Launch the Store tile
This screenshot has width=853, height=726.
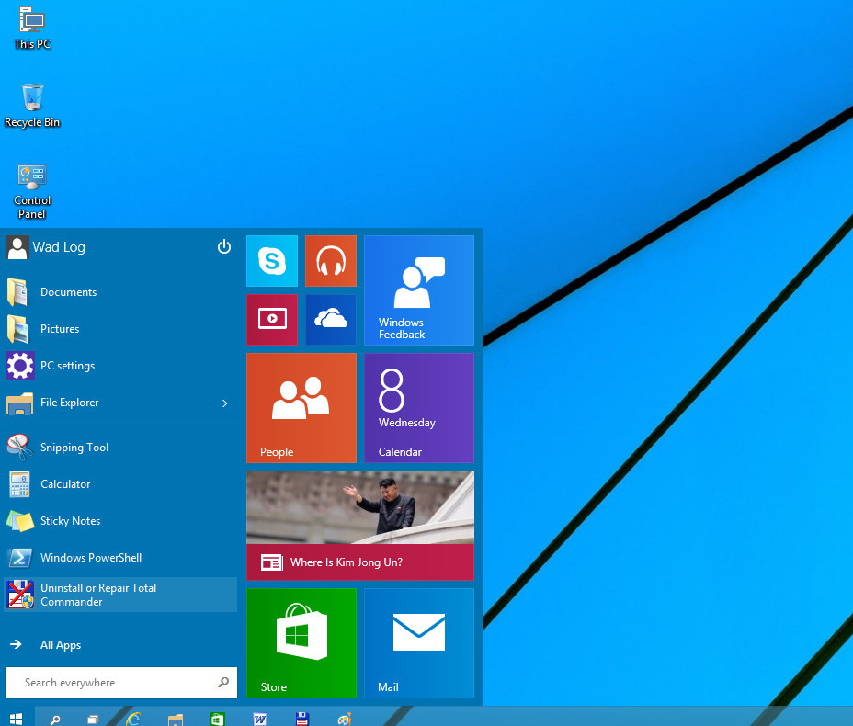coord(301,642)
